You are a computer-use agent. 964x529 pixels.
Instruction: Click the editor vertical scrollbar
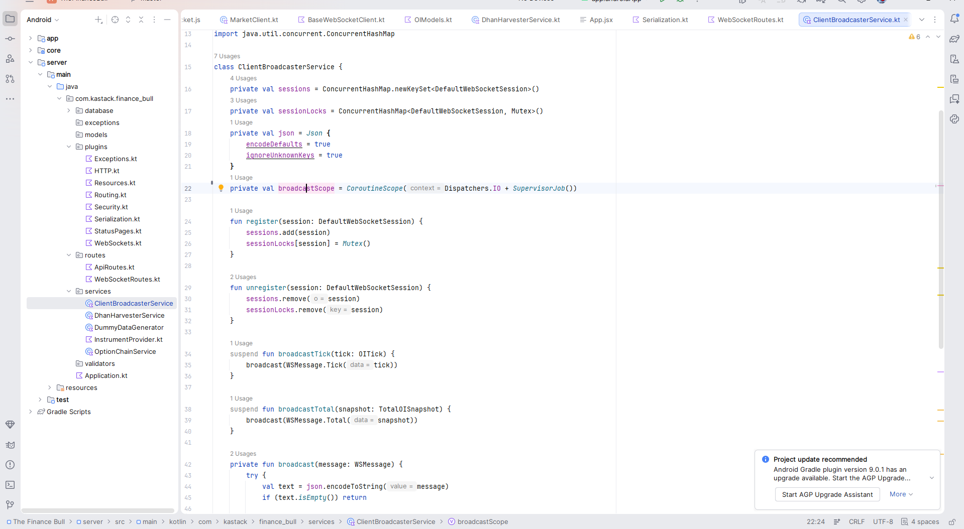[941, 229]
